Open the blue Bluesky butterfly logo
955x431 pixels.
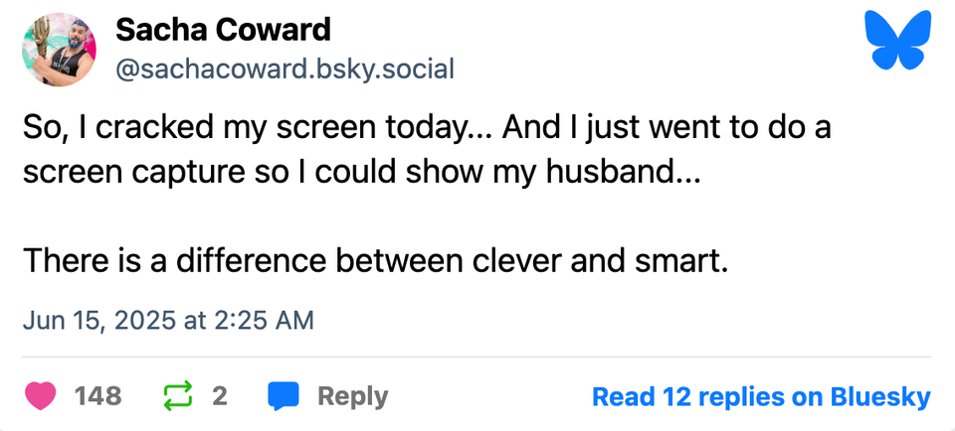898,40
